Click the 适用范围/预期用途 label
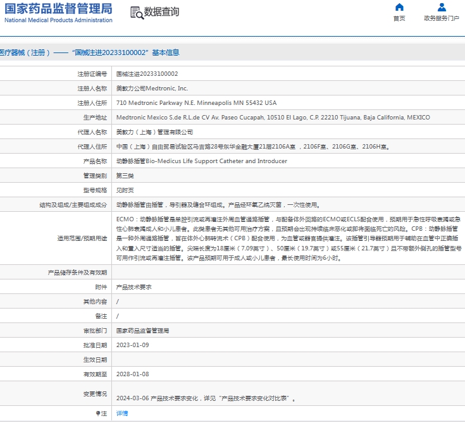This screenshot has height=423, width=465. pyautogui.click(x=82, y=238)
